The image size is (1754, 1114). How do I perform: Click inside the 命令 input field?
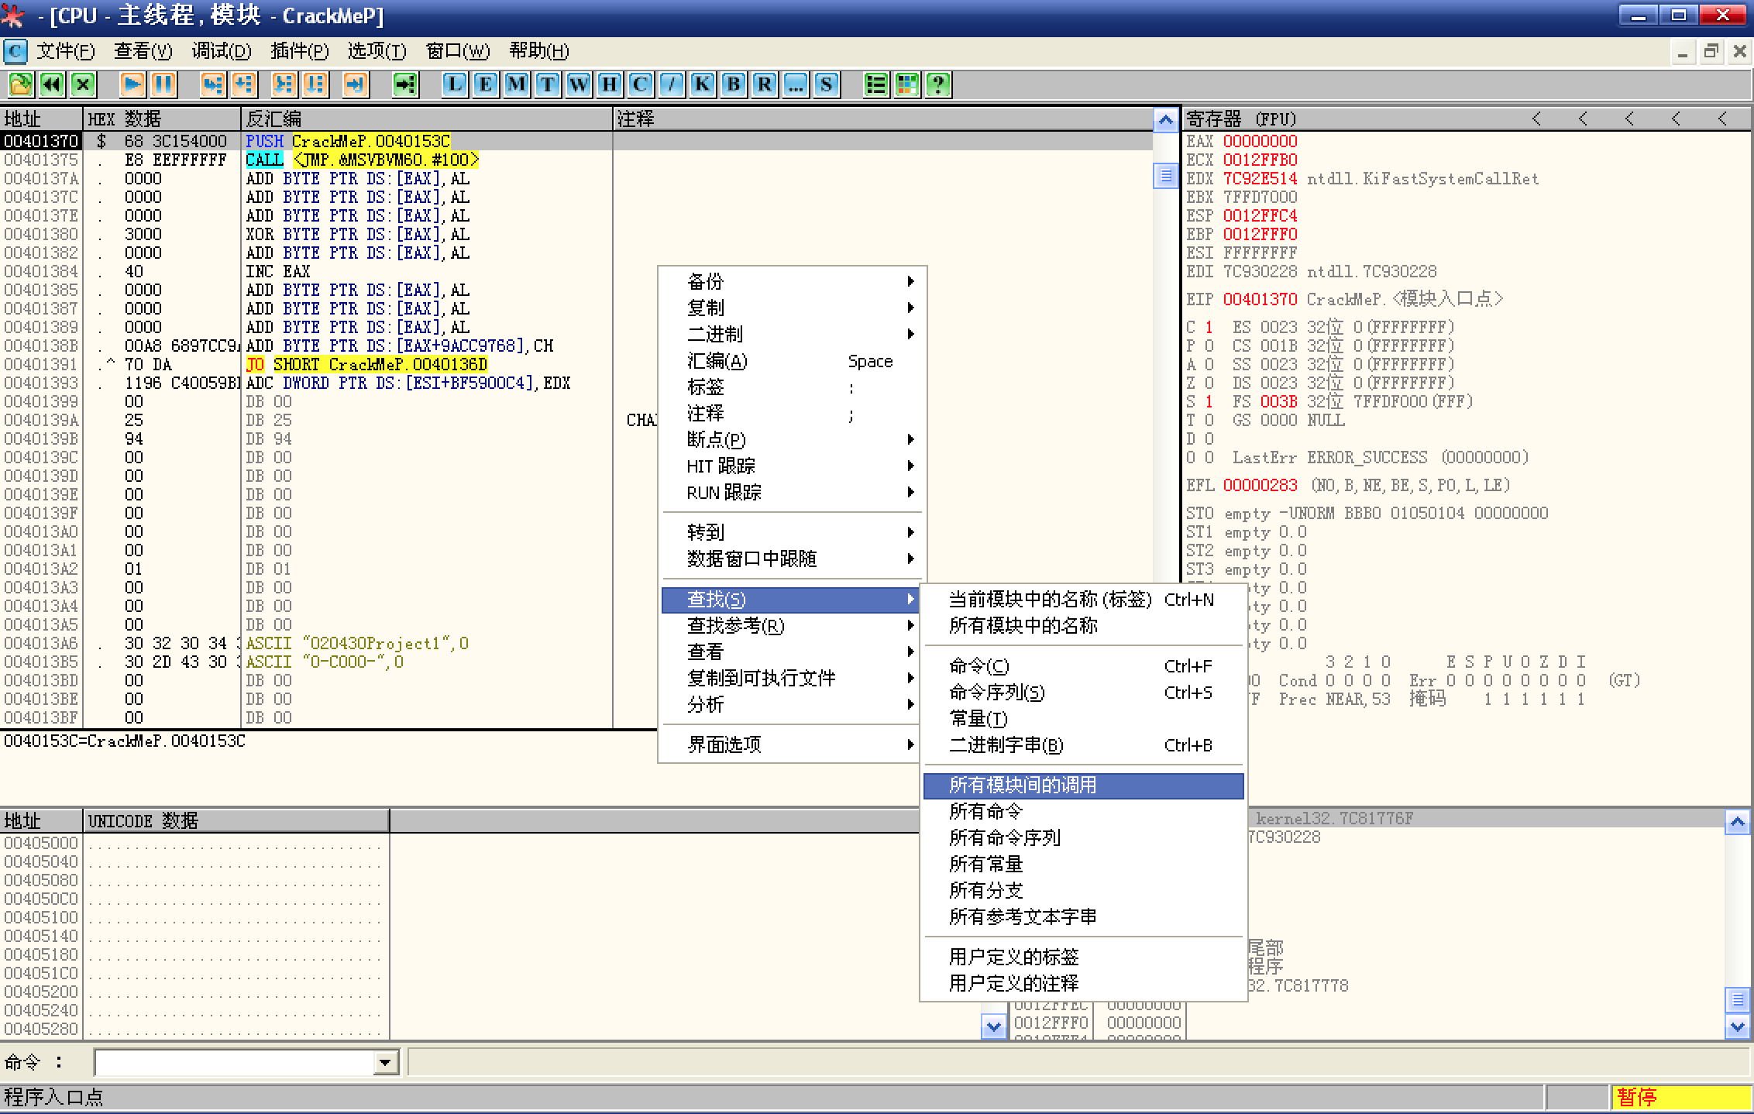pyautogui.click(x=232, y=1063)
